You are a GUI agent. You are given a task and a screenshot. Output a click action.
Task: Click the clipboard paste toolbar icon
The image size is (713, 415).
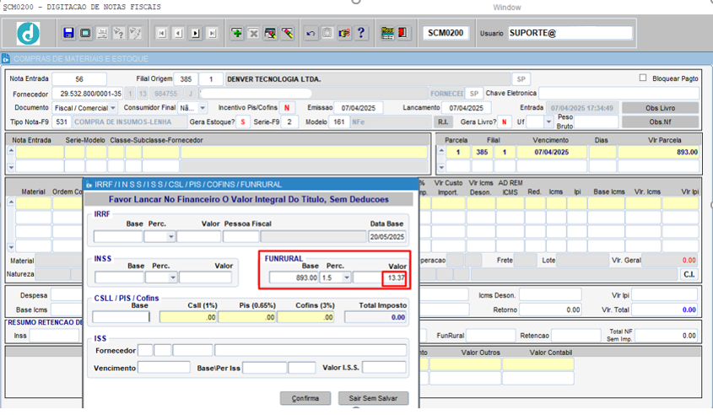327,33
